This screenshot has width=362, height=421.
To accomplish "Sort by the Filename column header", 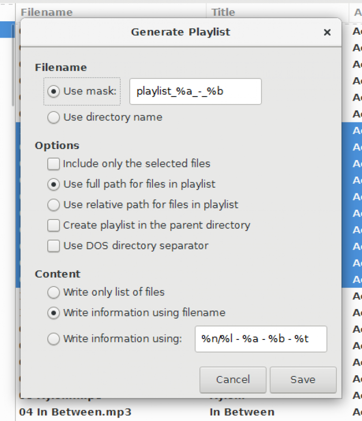I will [x=47, y=12].
